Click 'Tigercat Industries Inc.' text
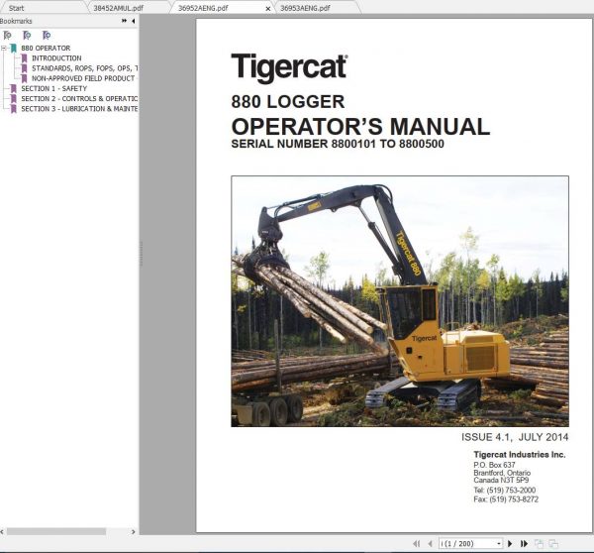Screen dimensions: 594x553 520,454
